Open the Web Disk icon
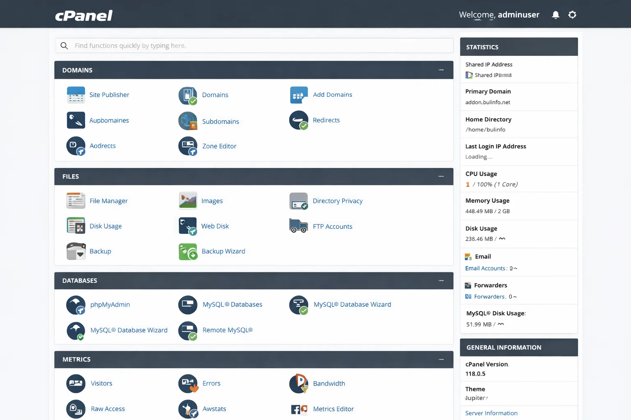 [x=188, y=226]
